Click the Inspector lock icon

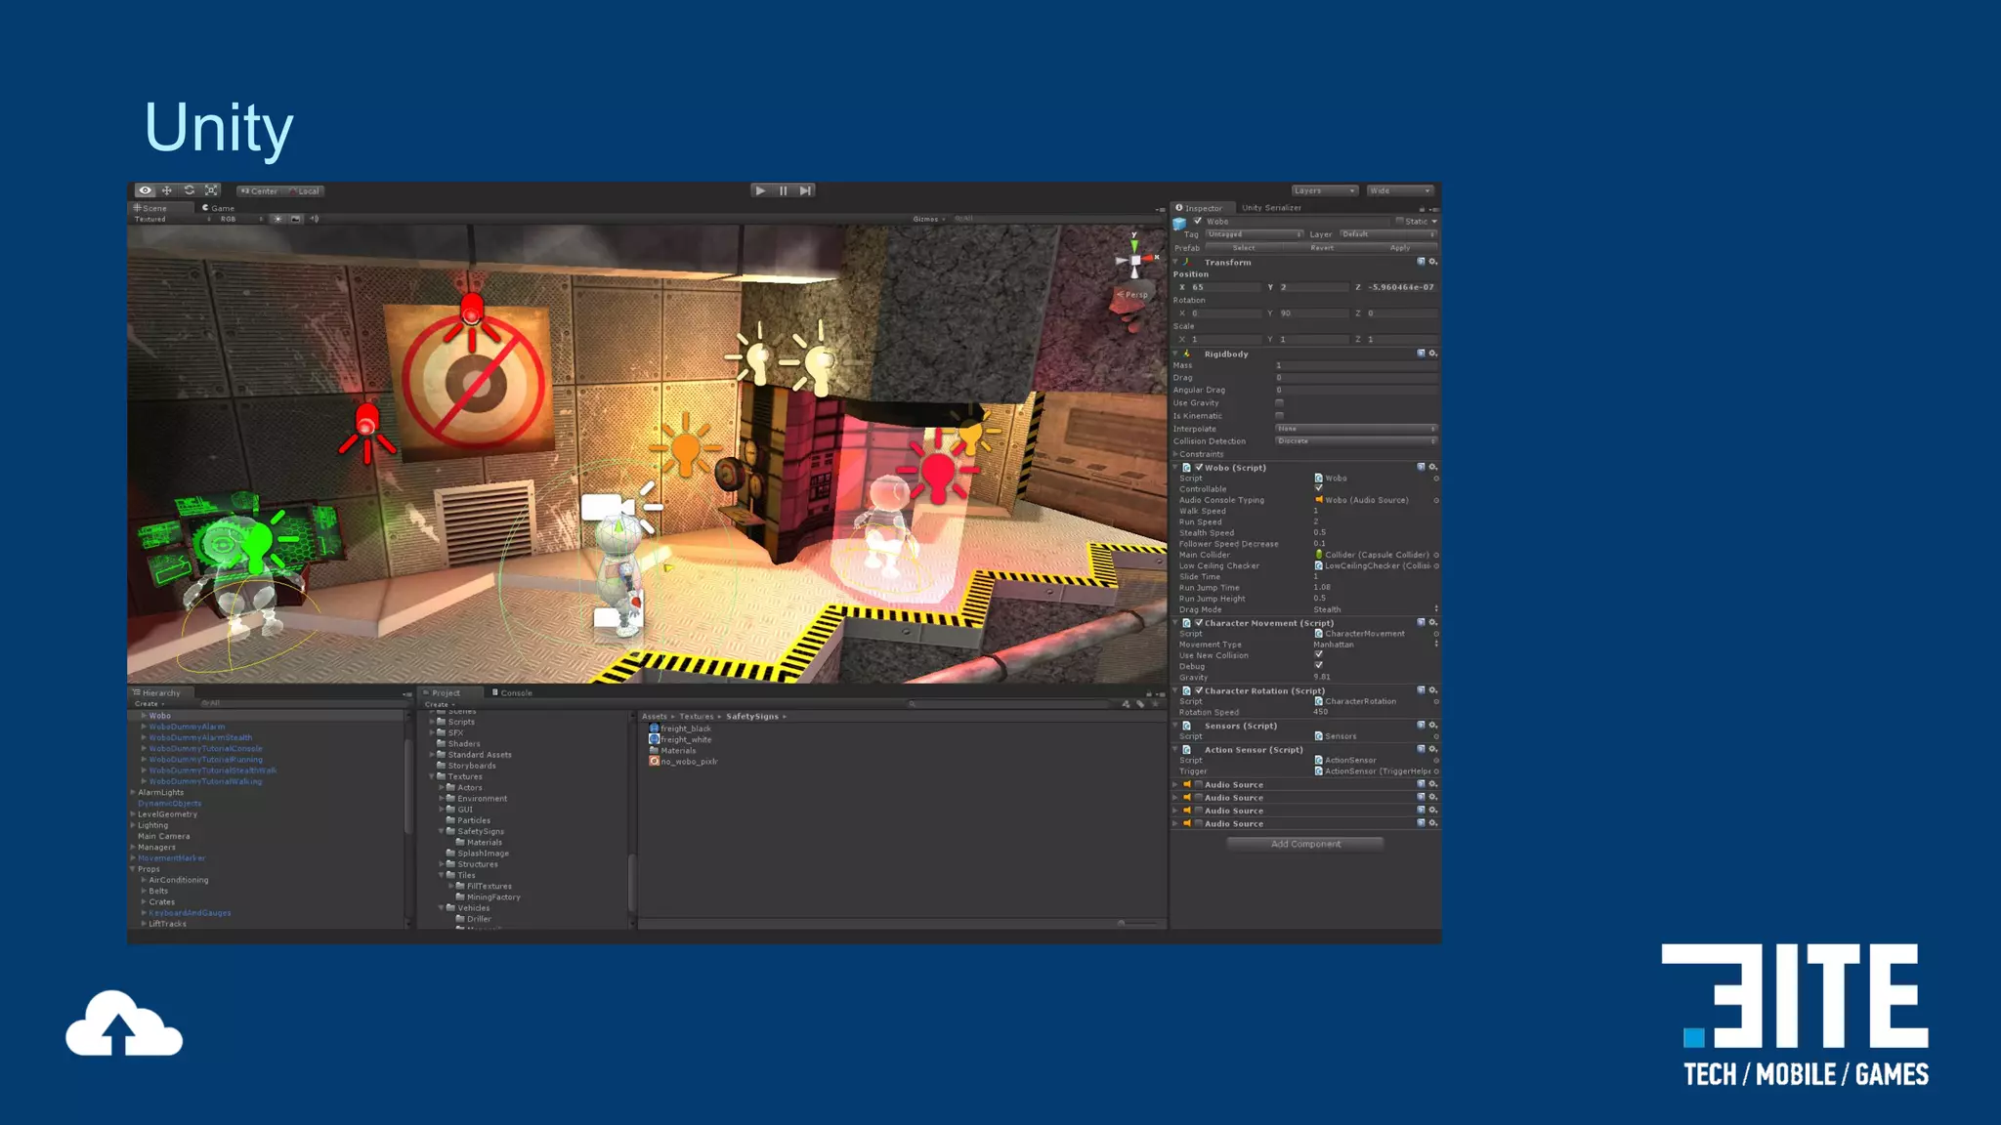(x=1423, y=208)
